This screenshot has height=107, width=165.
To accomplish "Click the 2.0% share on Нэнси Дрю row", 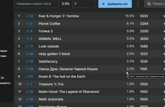I will click(x=130, y=69).
